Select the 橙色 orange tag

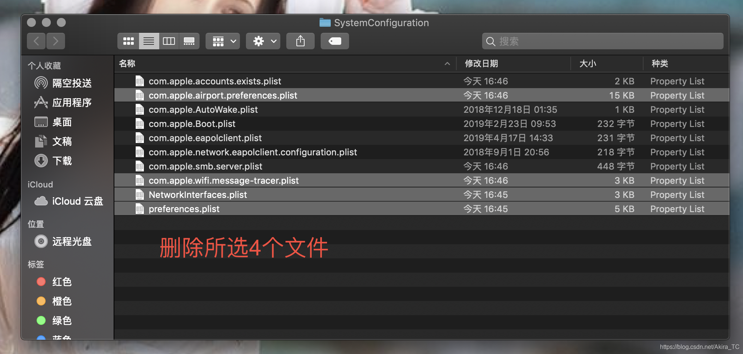pyautogui.click(x=54, y=301)
